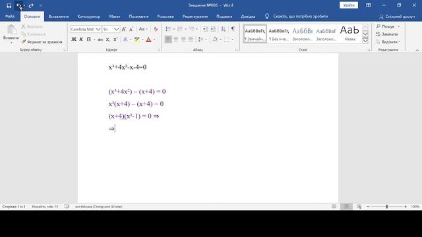Collapse the ribbon
The image size is (422, 237).
tap(417, 50)
